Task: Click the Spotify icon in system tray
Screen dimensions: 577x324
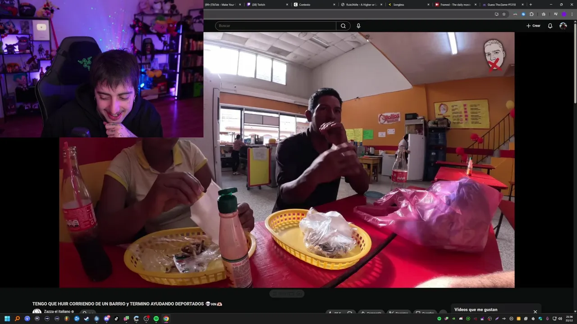Action: coord(440,319)
